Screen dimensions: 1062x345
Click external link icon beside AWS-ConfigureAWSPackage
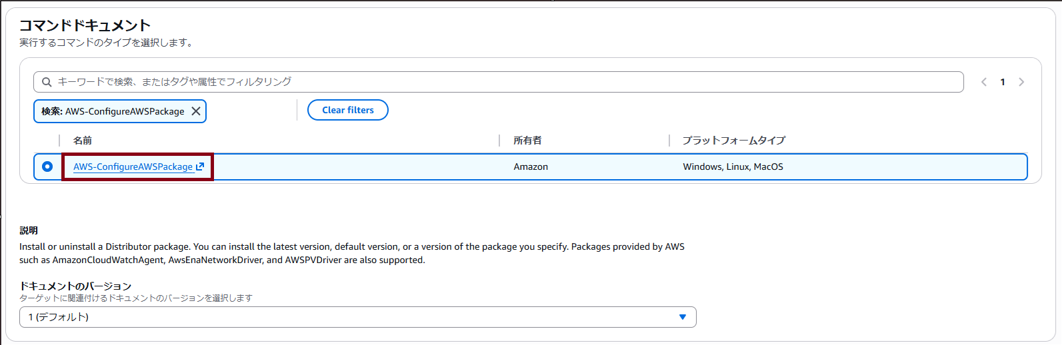point(200,167)
